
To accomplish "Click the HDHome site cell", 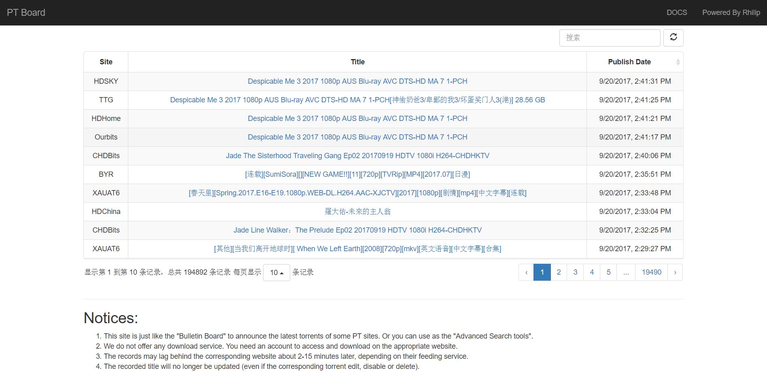I will coord(106,119).
